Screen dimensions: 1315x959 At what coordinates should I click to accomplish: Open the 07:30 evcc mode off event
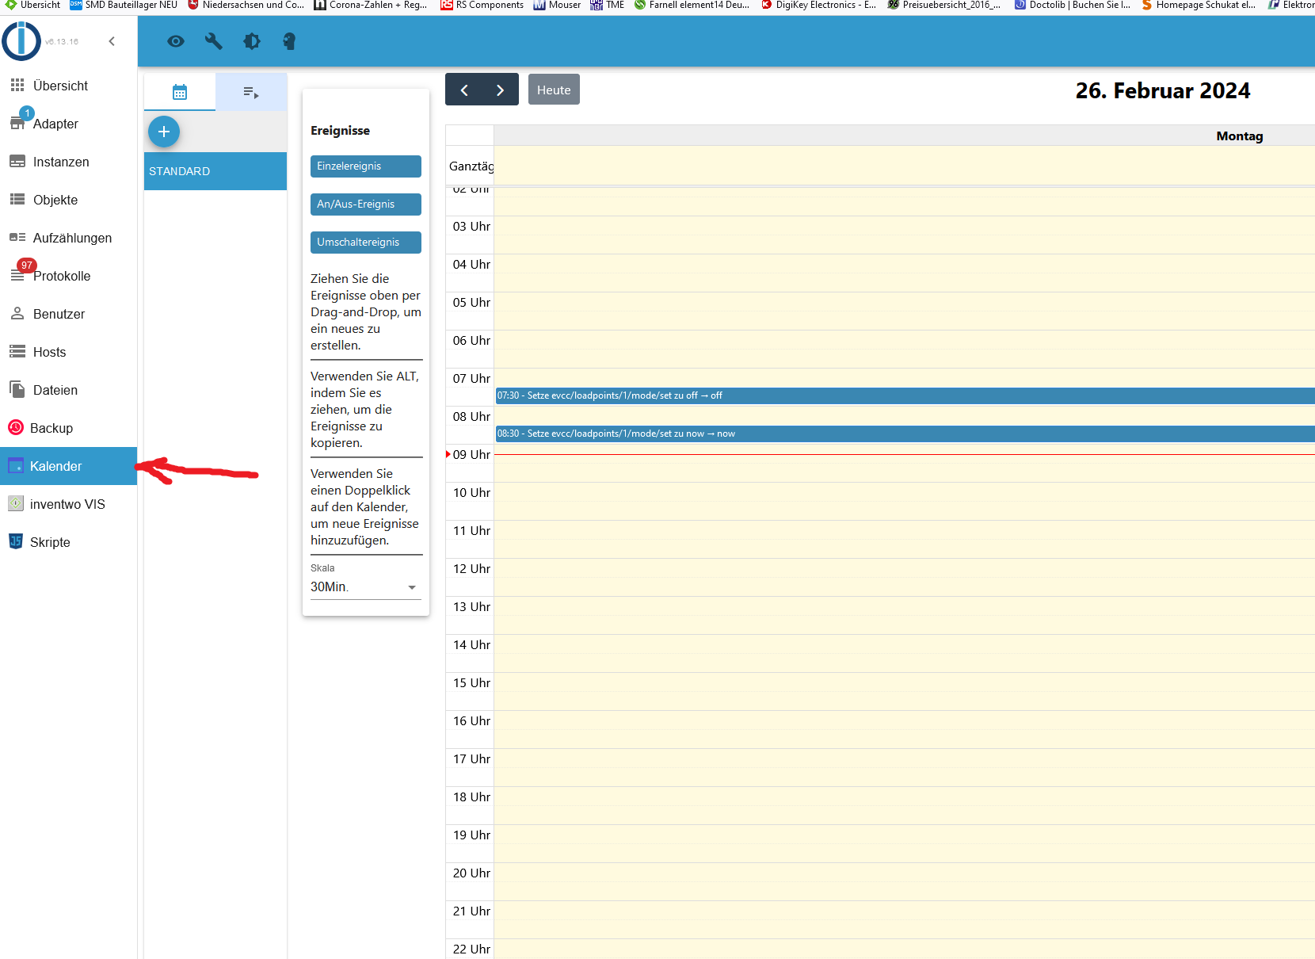pyautogui.click(x=905, y=395)
